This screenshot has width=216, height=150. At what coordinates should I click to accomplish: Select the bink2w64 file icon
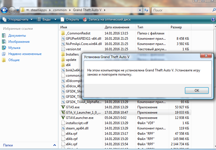point(63,70)
